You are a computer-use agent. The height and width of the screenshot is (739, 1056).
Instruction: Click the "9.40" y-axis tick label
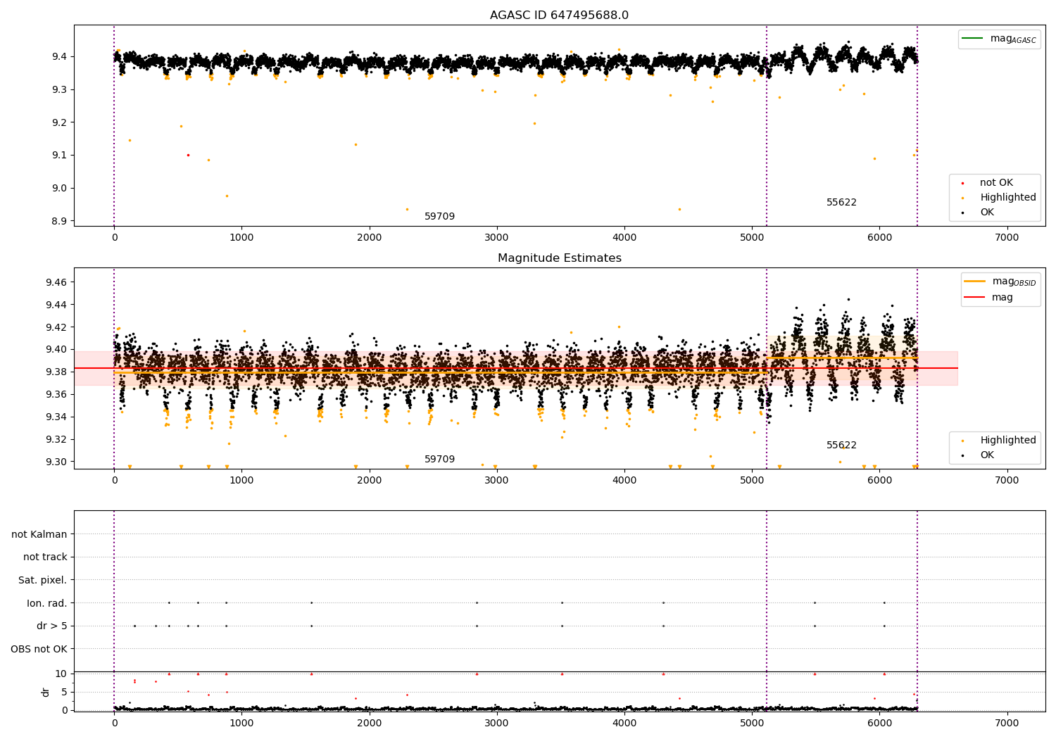tap(55, 349)
